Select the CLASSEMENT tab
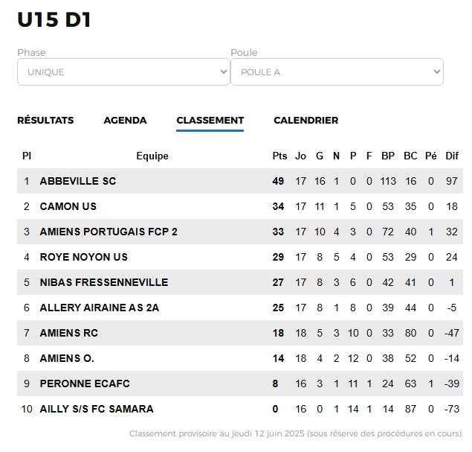 (x=210, y=121)
